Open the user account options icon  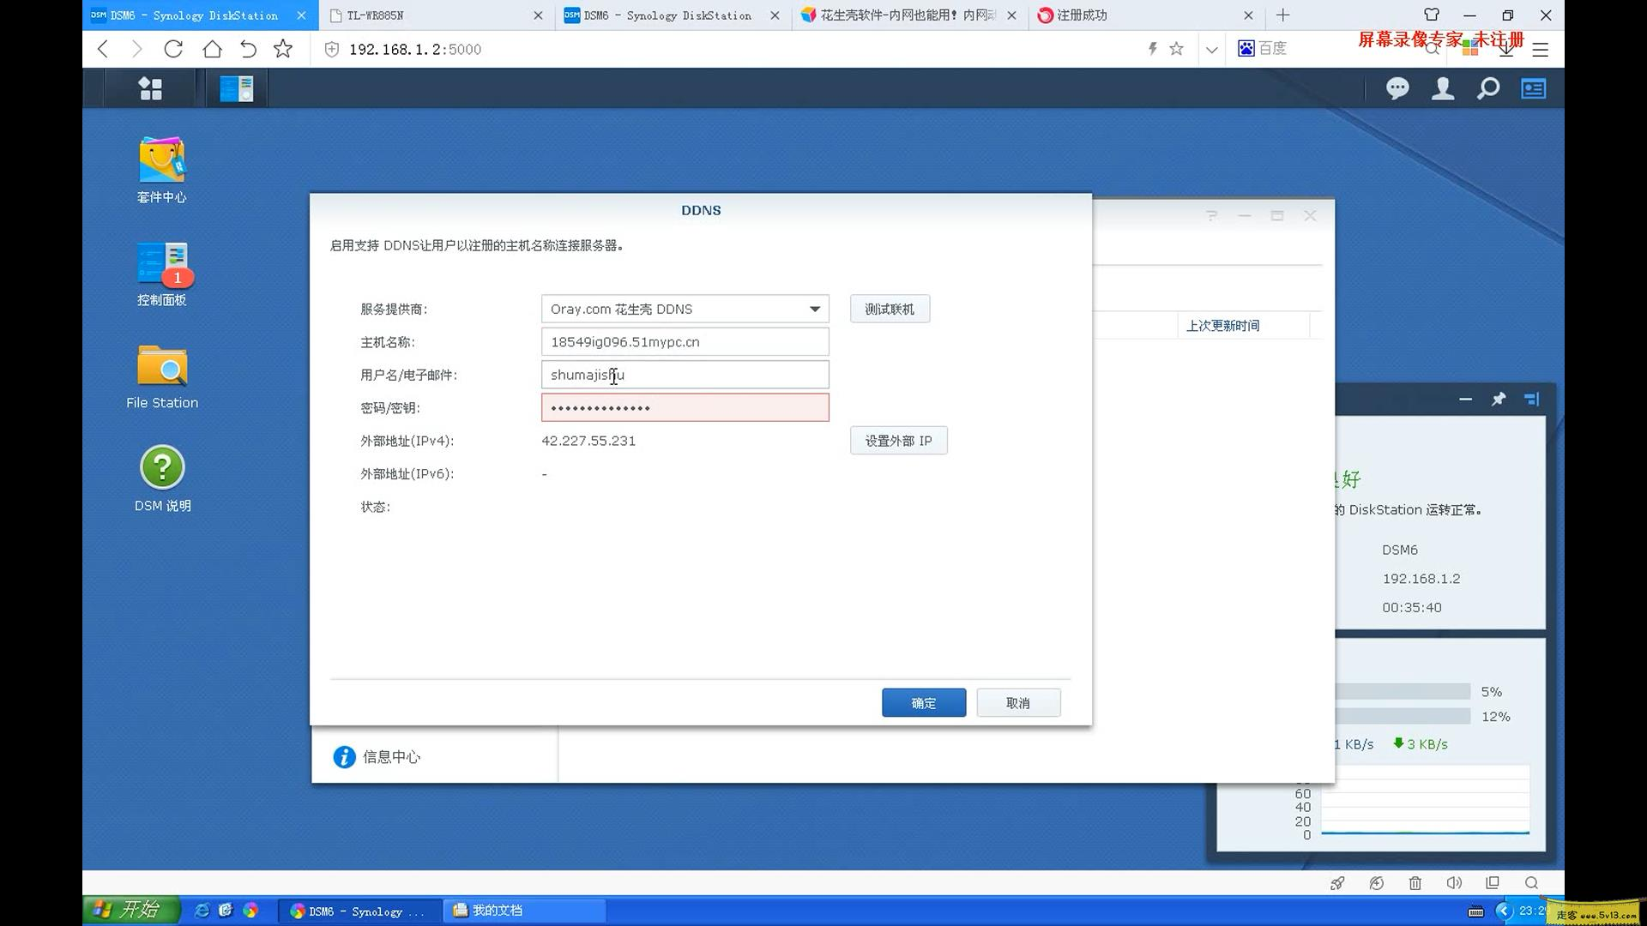[1442, 87]
